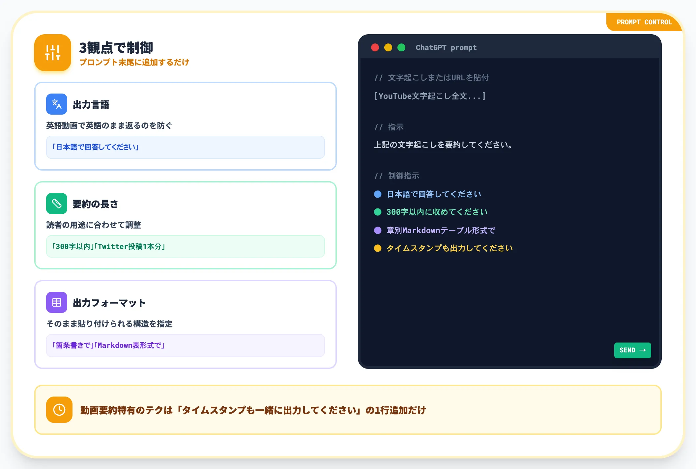Click the 要約の長さ card title
696x469 pixels.
(95, 204)
